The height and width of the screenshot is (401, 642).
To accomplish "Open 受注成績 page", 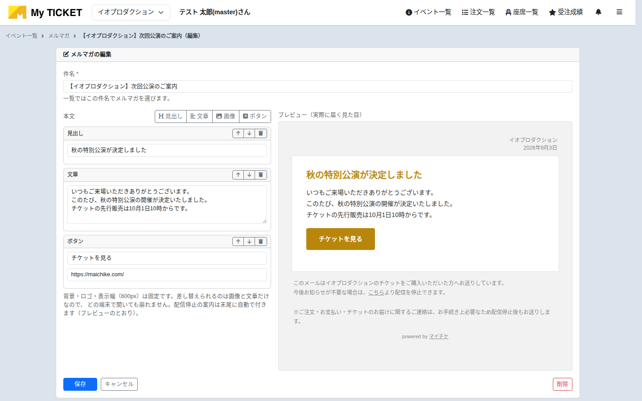I will 566,12.
